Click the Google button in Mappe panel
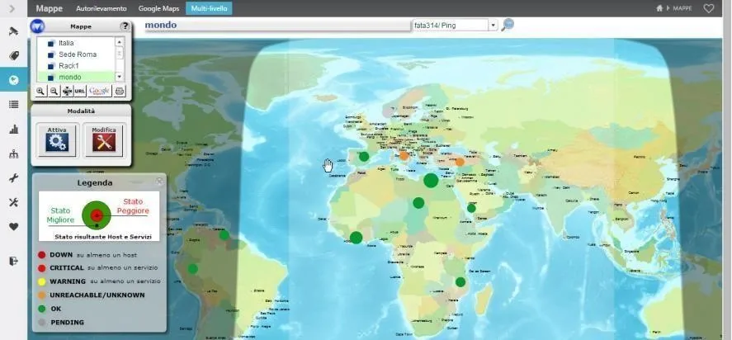The height and width of the screenshot is (340, 732). coord(99,91)
